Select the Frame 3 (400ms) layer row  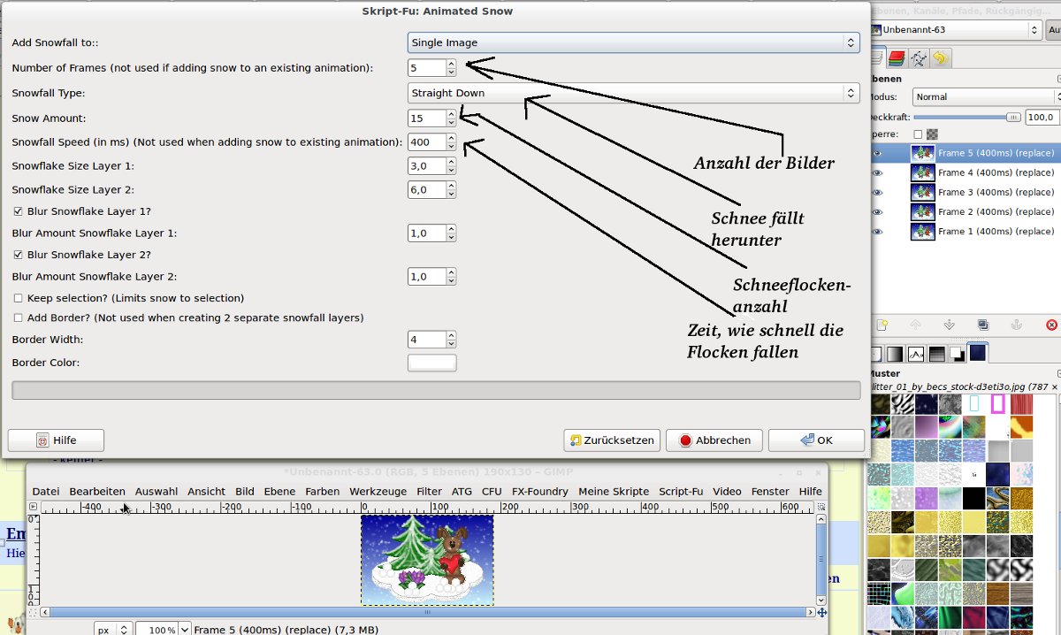click(x=966, y=192)
